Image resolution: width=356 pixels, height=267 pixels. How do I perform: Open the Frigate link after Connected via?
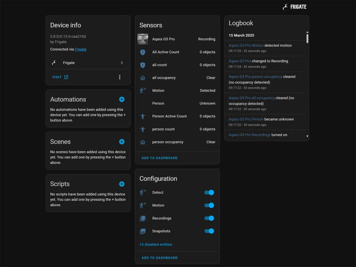coord(80,49)
